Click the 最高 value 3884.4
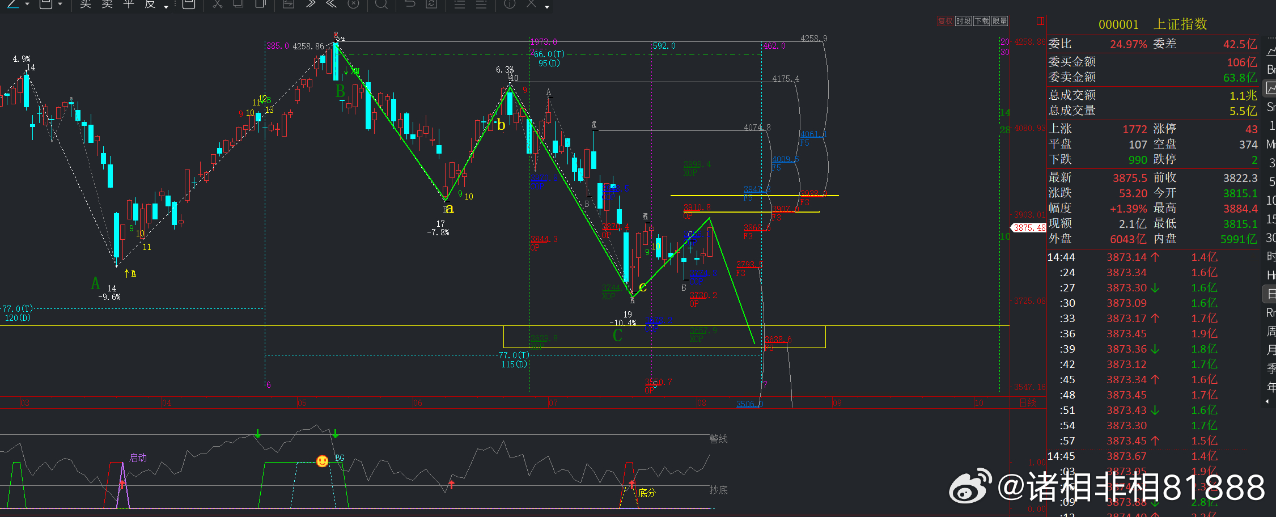1276x517 pixels. [x=1240, y=209]
